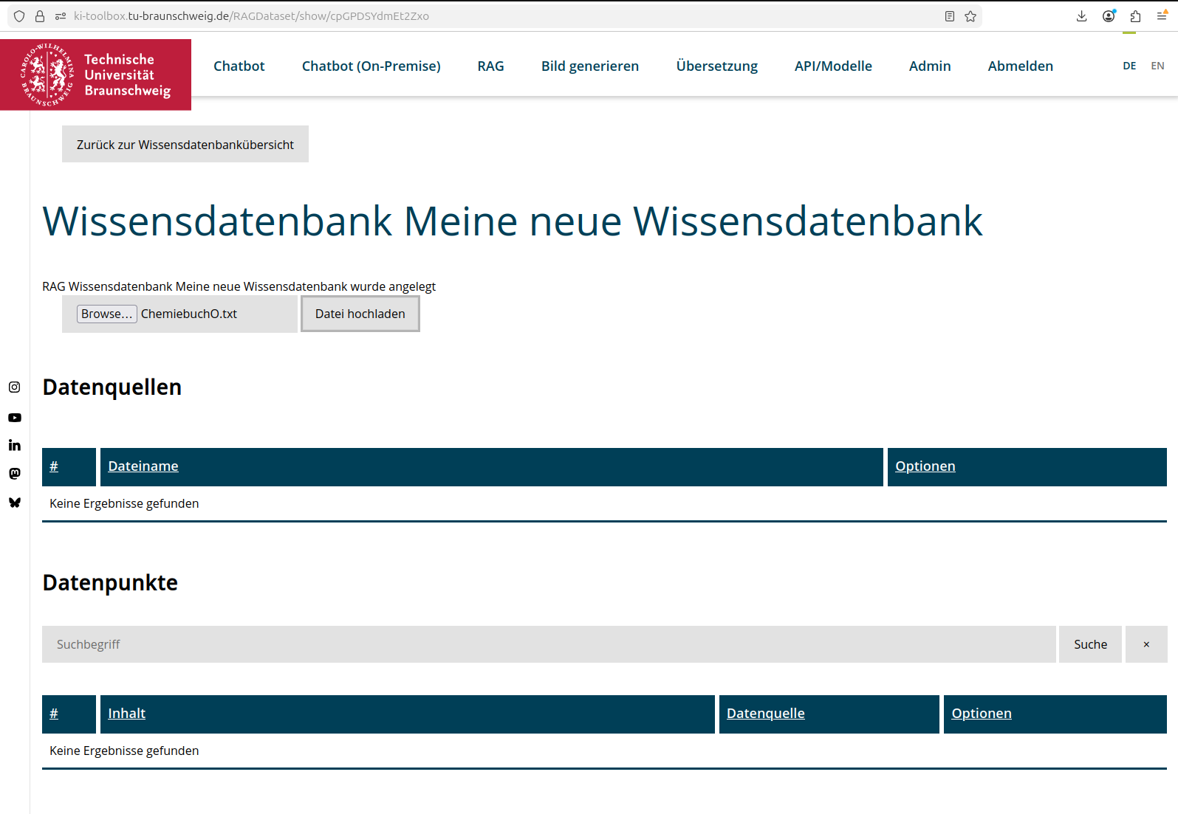Click the Datei hochladen button
This screenshot has width=1178, height=814.
360,314
